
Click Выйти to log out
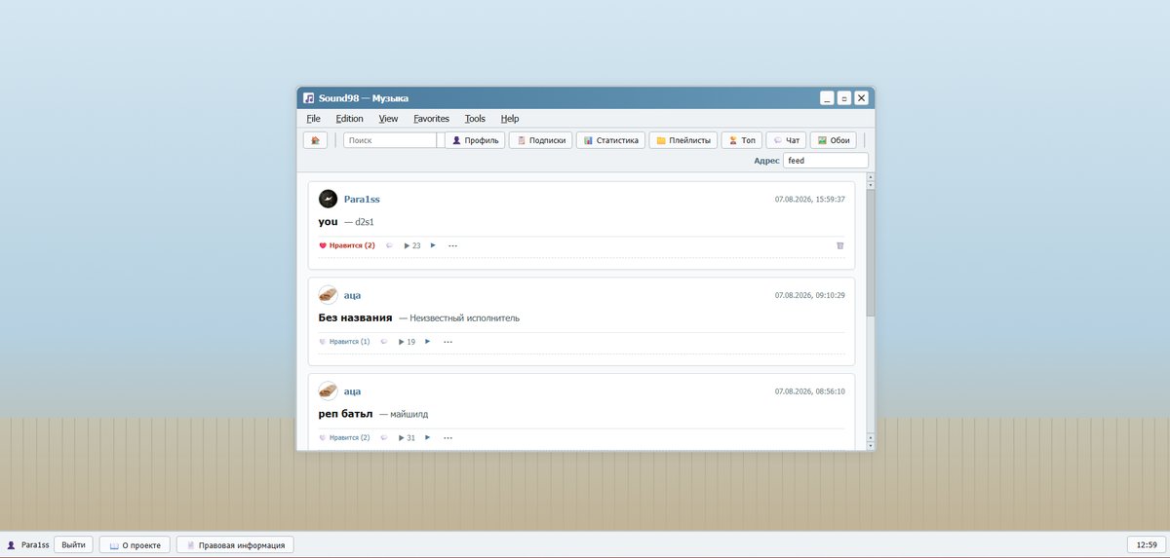point(73,544)
